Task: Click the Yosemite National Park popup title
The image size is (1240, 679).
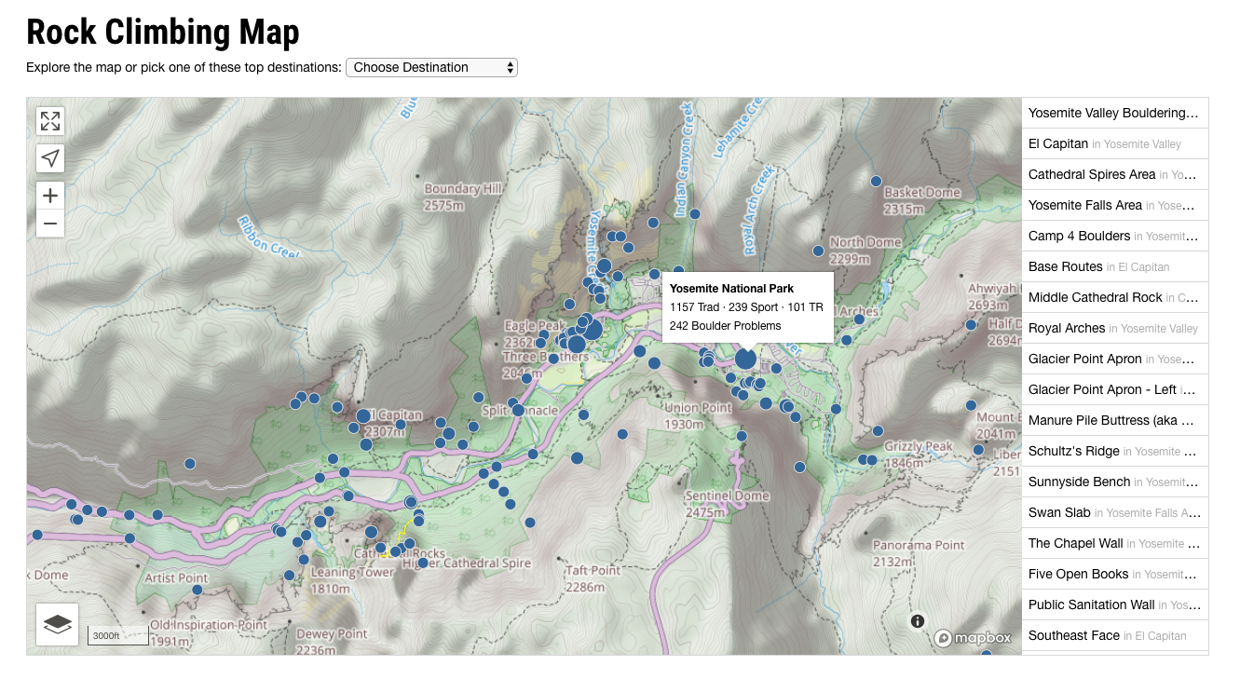Action: 731,289
